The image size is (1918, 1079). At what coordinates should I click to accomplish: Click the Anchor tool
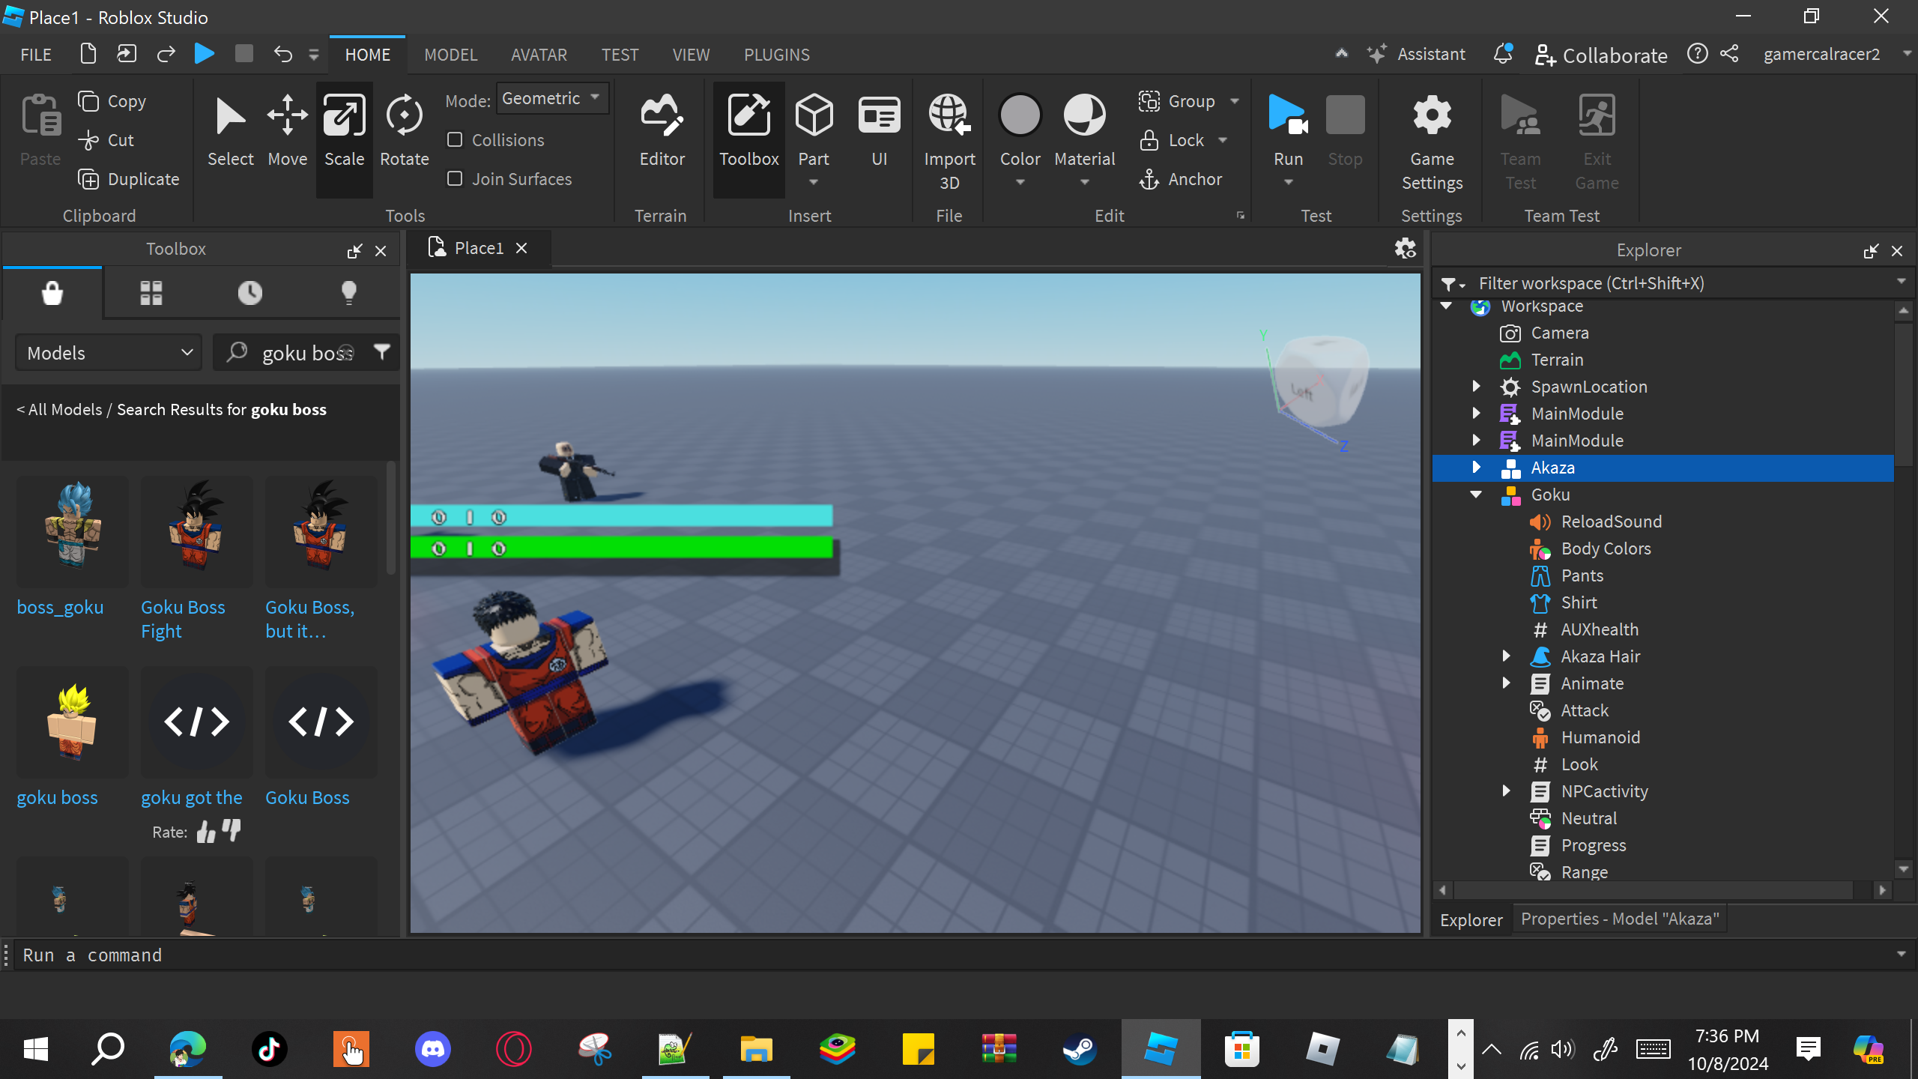[1181, 179]
